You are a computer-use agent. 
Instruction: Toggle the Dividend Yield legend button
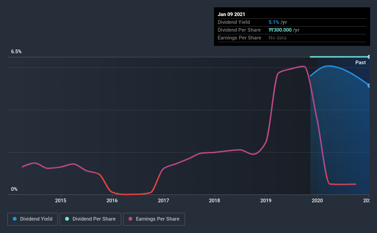click(33, 219)
